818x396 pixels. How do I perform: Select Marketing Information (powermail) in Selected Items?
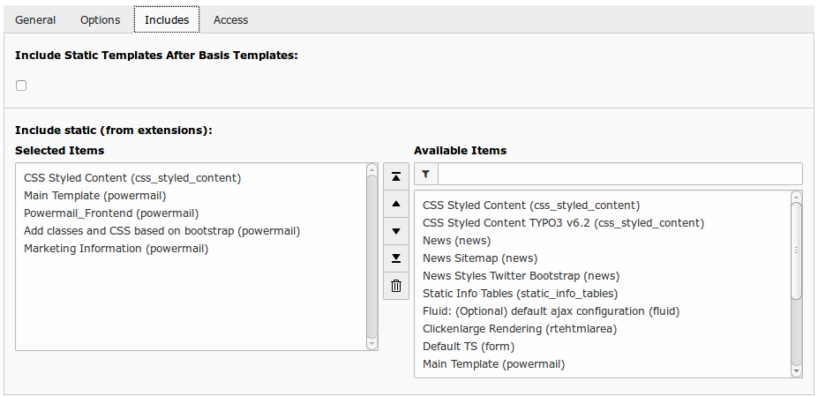(x=116, y=249)
